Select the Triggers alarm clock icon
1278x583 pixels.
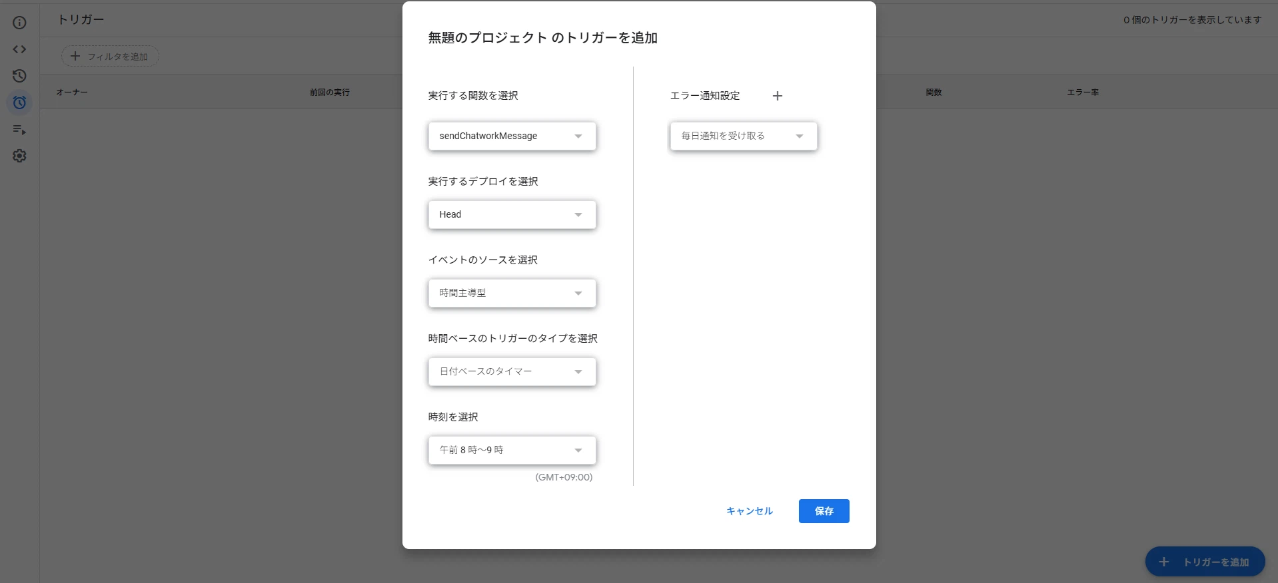[x=19, y=102]
